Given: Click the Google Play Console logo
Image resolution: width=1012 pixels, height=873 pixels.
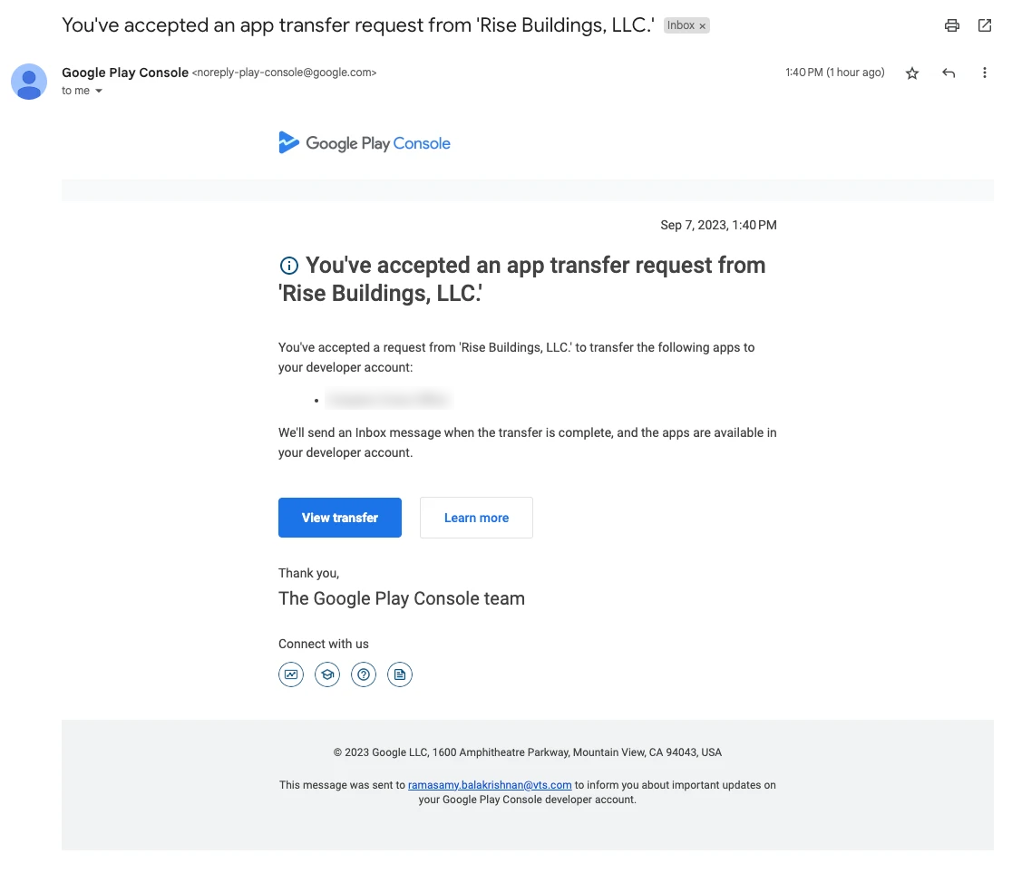Looking at the screenshot, I should point(364,142).
